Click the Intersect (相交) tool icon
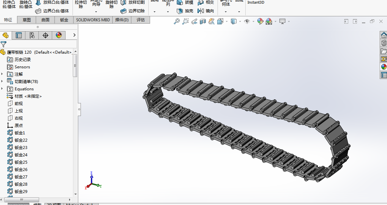The width and height of the screenshot is (387, 205). [201, 3]
